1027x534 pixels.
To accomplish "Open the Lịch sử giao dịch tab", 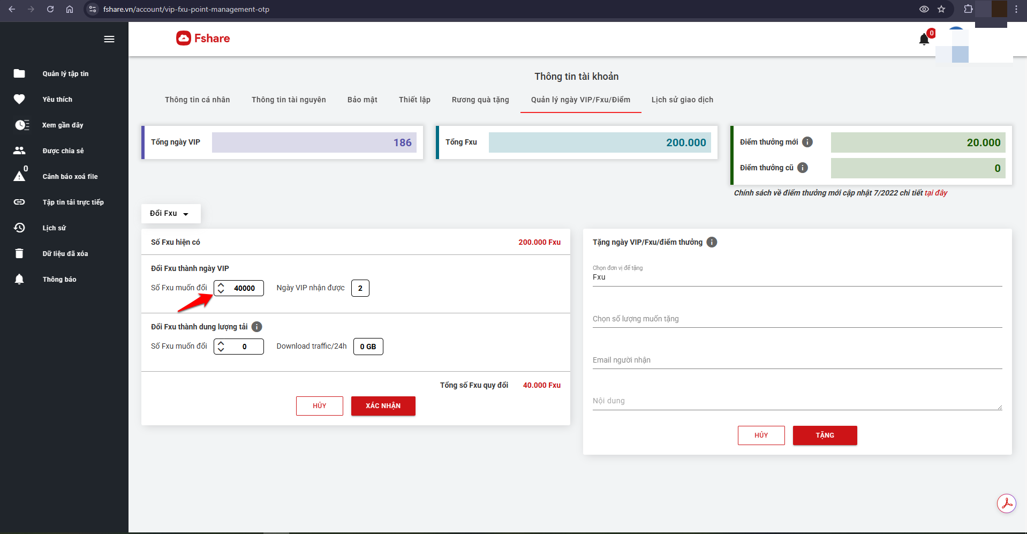I will point(682,100).
